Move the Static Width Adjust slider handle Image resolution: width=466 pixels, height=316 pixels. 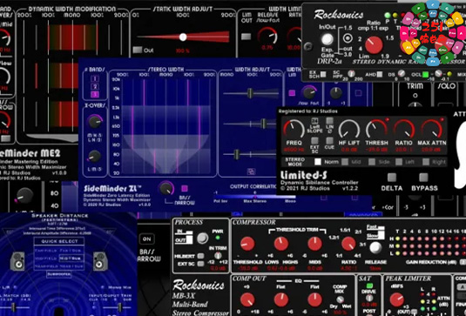(x=183, y=37)
